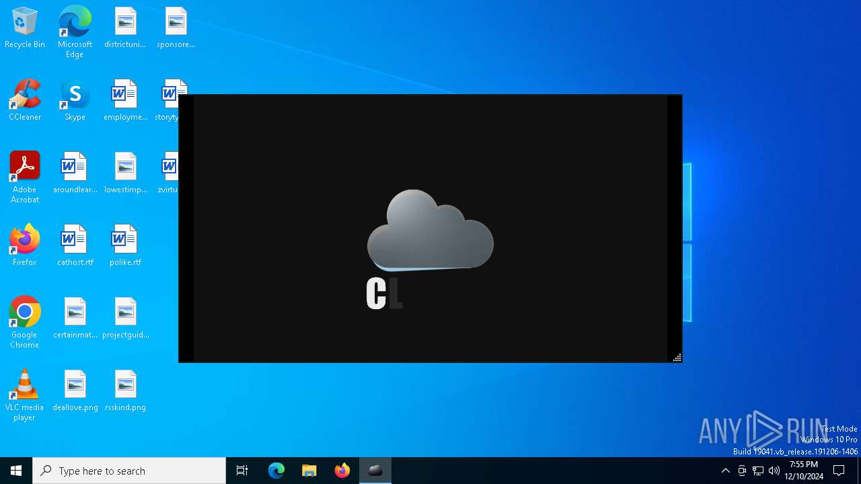
Task: Open the clock showing 7:55 PM
Action: 804,471
